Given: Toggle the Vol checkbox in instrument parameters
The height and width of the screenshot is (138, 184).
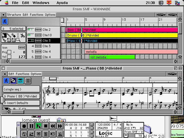Looking at the screenshot, I should 9,57.
